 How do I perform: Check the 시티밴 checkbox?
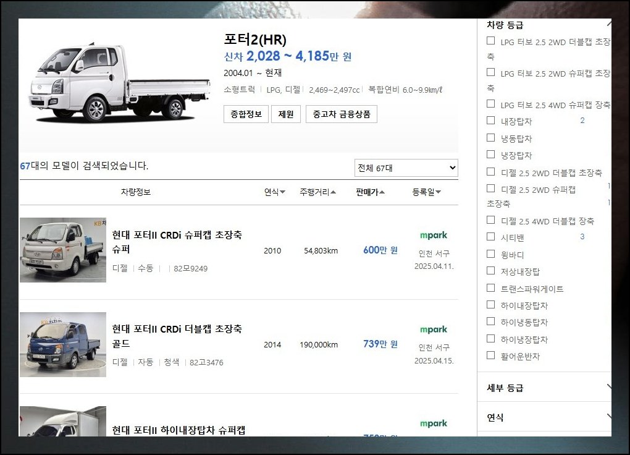point(490,237)
